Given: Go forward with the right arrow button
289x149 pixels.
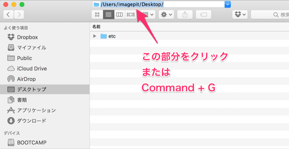Looking at the screenshot, I should 19,14.
